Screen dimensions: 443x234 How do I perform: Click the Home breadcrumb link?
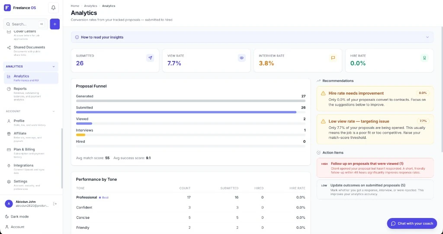(75, 6)
